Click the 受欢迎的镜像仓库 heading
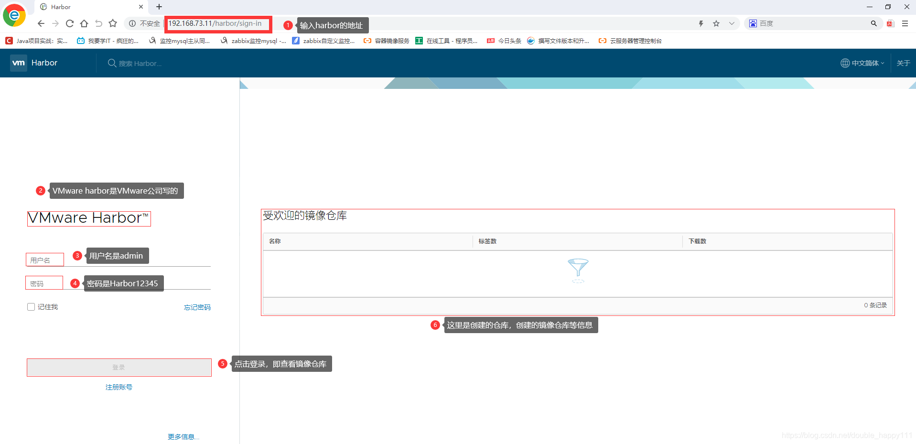Screen dimensions: 916x444 point(305,216)
